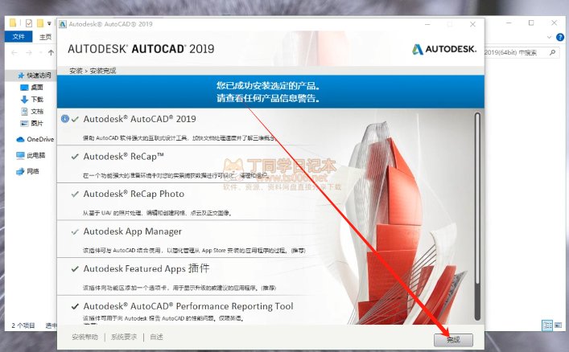Open 主页 tab in File Explorer
The height and width of the screenshot is (352, 569).
(45, 37)
